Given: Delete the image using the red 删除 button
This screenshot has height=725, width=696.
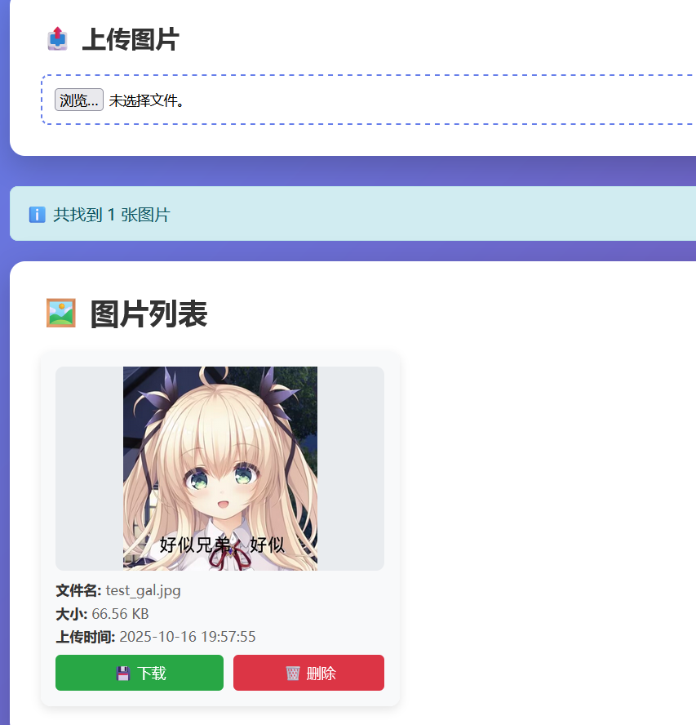Looking at the screenshot, I should click(x=308, y=673).
